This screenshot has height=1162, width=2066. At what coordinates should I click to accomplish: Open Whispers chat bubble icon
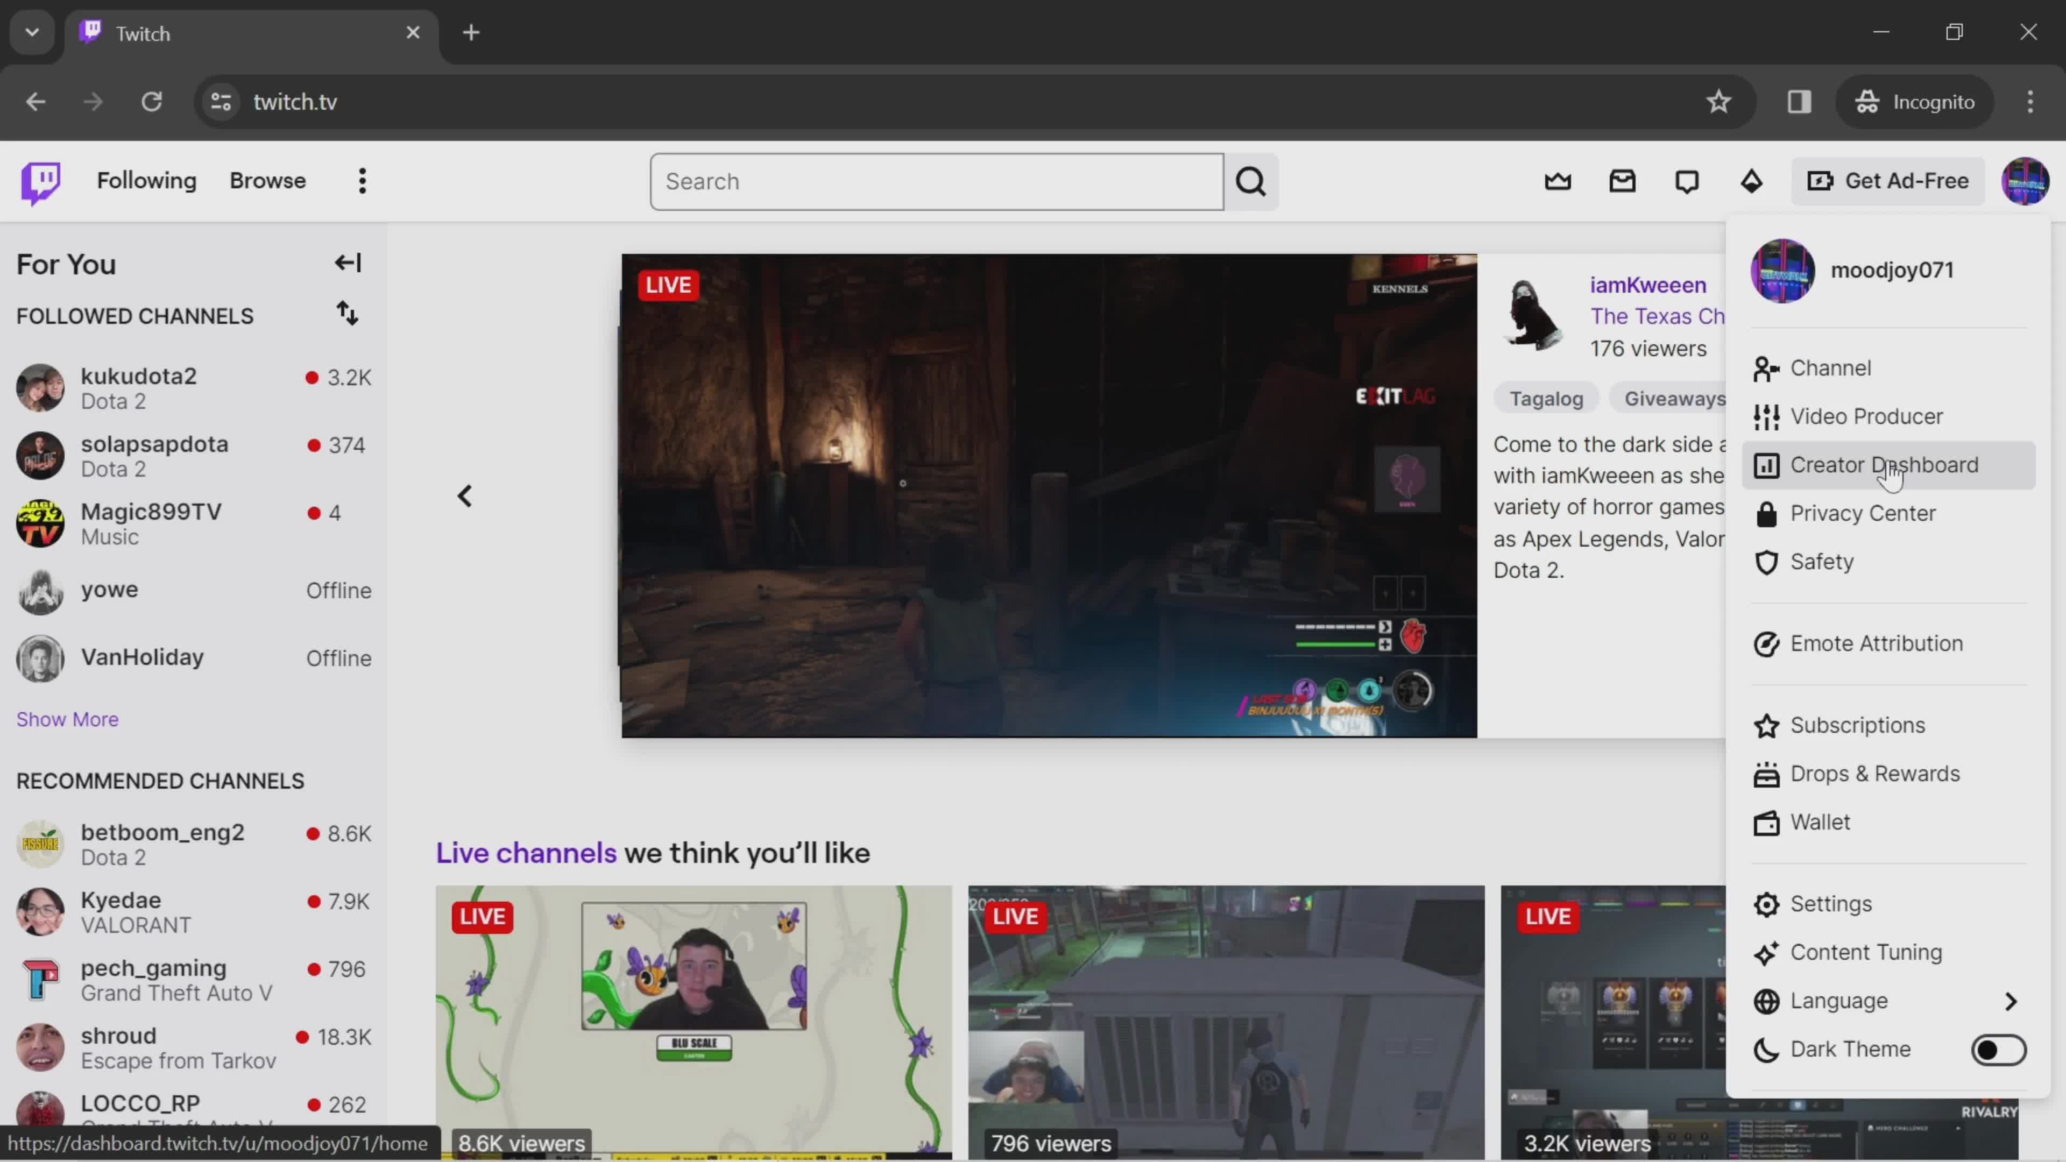click(1687, 181)
